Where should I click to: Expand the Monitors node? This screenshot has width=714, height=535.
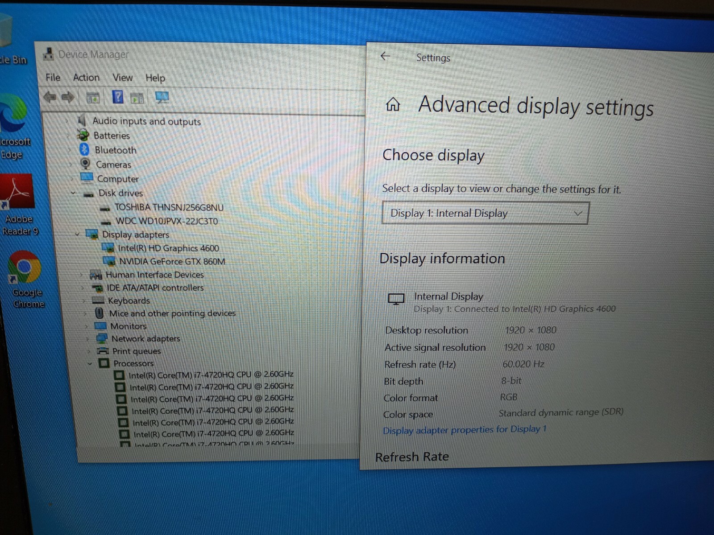pos(87,326)
